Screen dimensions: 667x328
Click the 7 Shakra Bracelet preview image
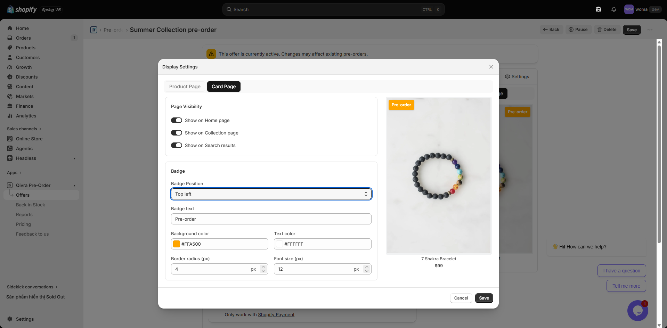click(439, 175)
